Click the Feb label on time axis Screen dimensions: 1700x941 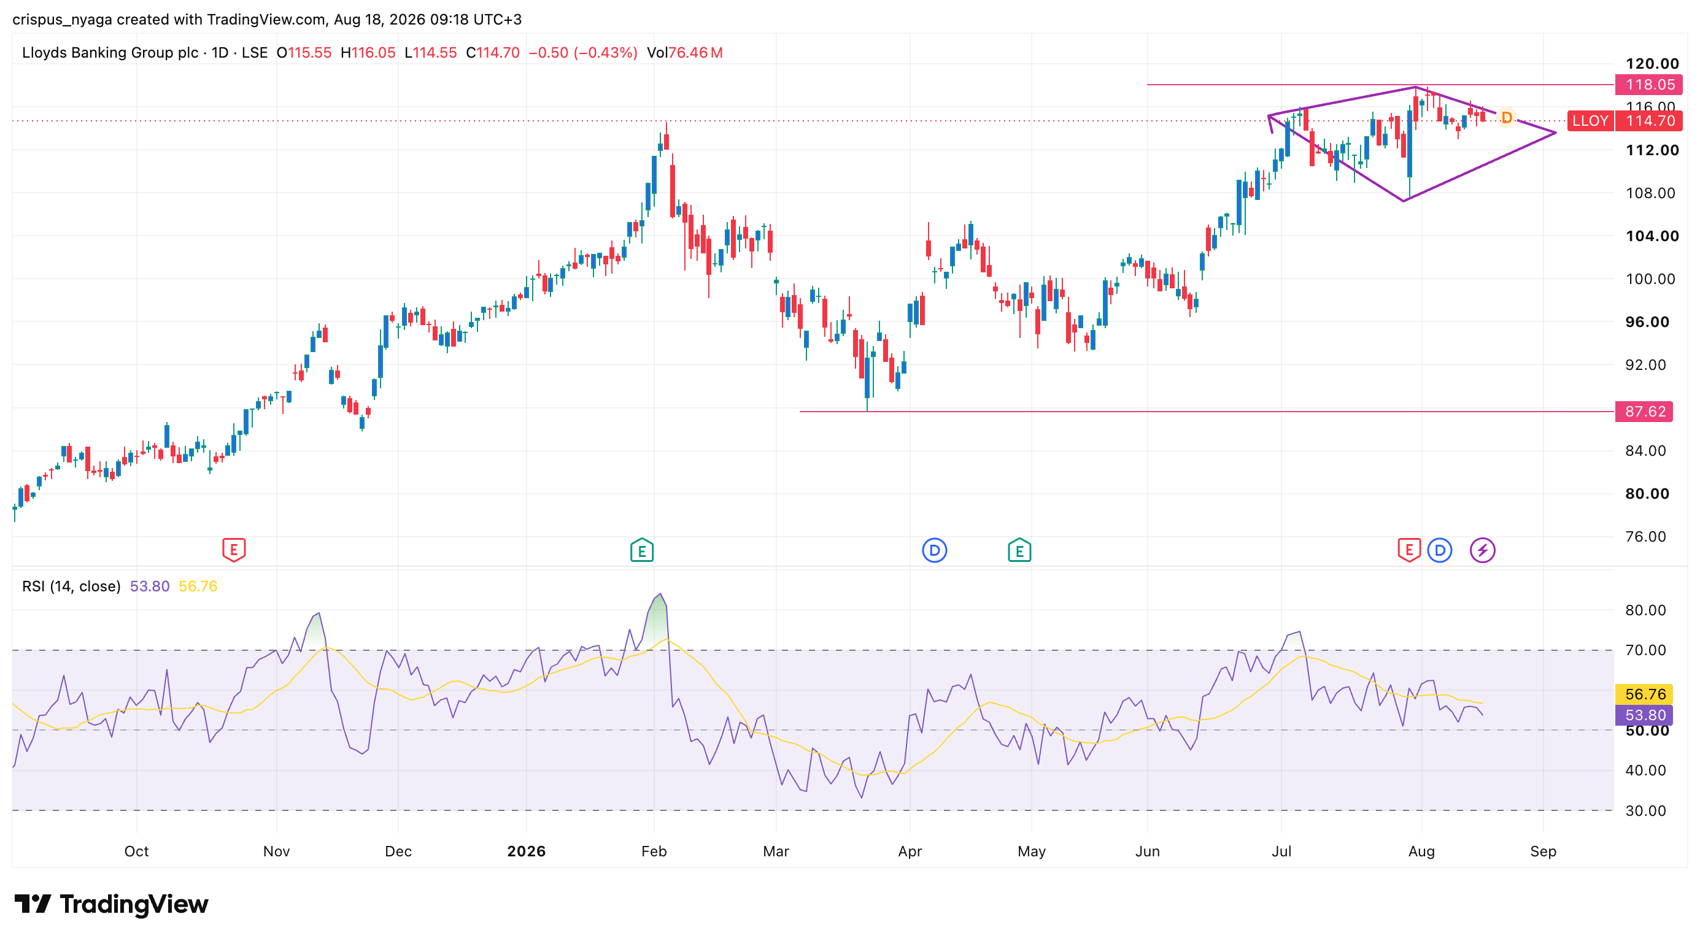(654, 851)
